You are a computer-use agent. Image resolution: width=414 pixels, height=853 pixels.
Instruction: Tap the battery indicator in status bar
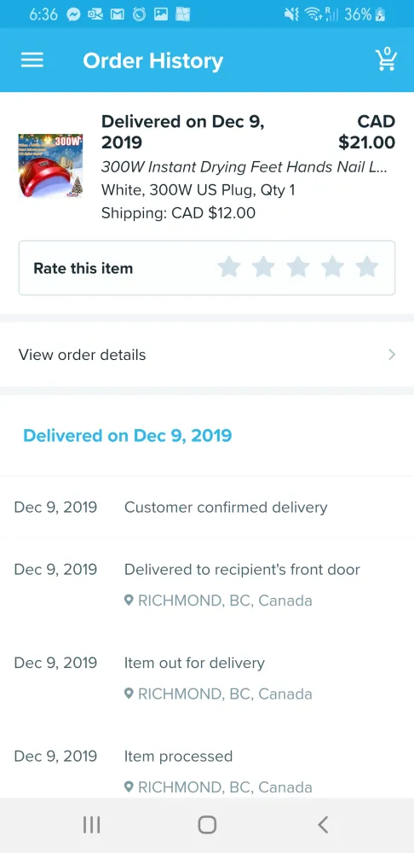[x=380, y=15]
